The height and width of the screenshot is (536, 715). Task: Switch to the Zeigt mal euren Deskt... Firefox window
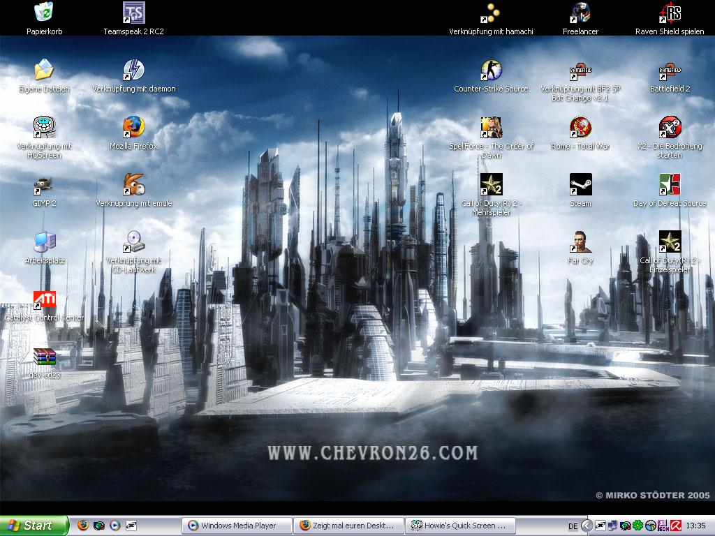349,526
